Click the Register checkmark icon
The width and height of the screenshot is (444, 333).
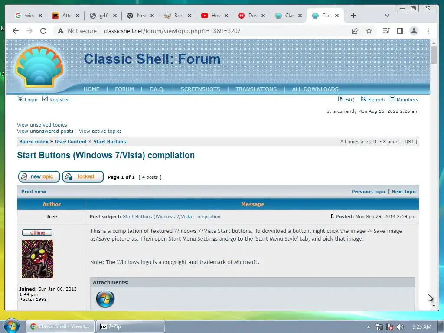45,99
